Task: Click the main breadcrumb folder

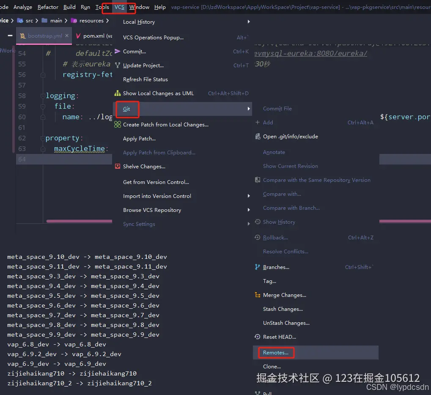Action: (52, 21)
